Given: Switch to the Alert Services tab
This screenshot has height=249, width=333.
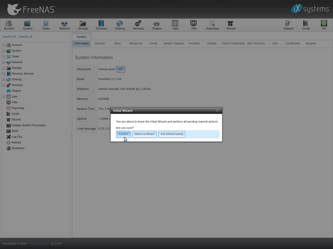Looking at the screenshot, I should pyautogui.click(x=256, y=43).
